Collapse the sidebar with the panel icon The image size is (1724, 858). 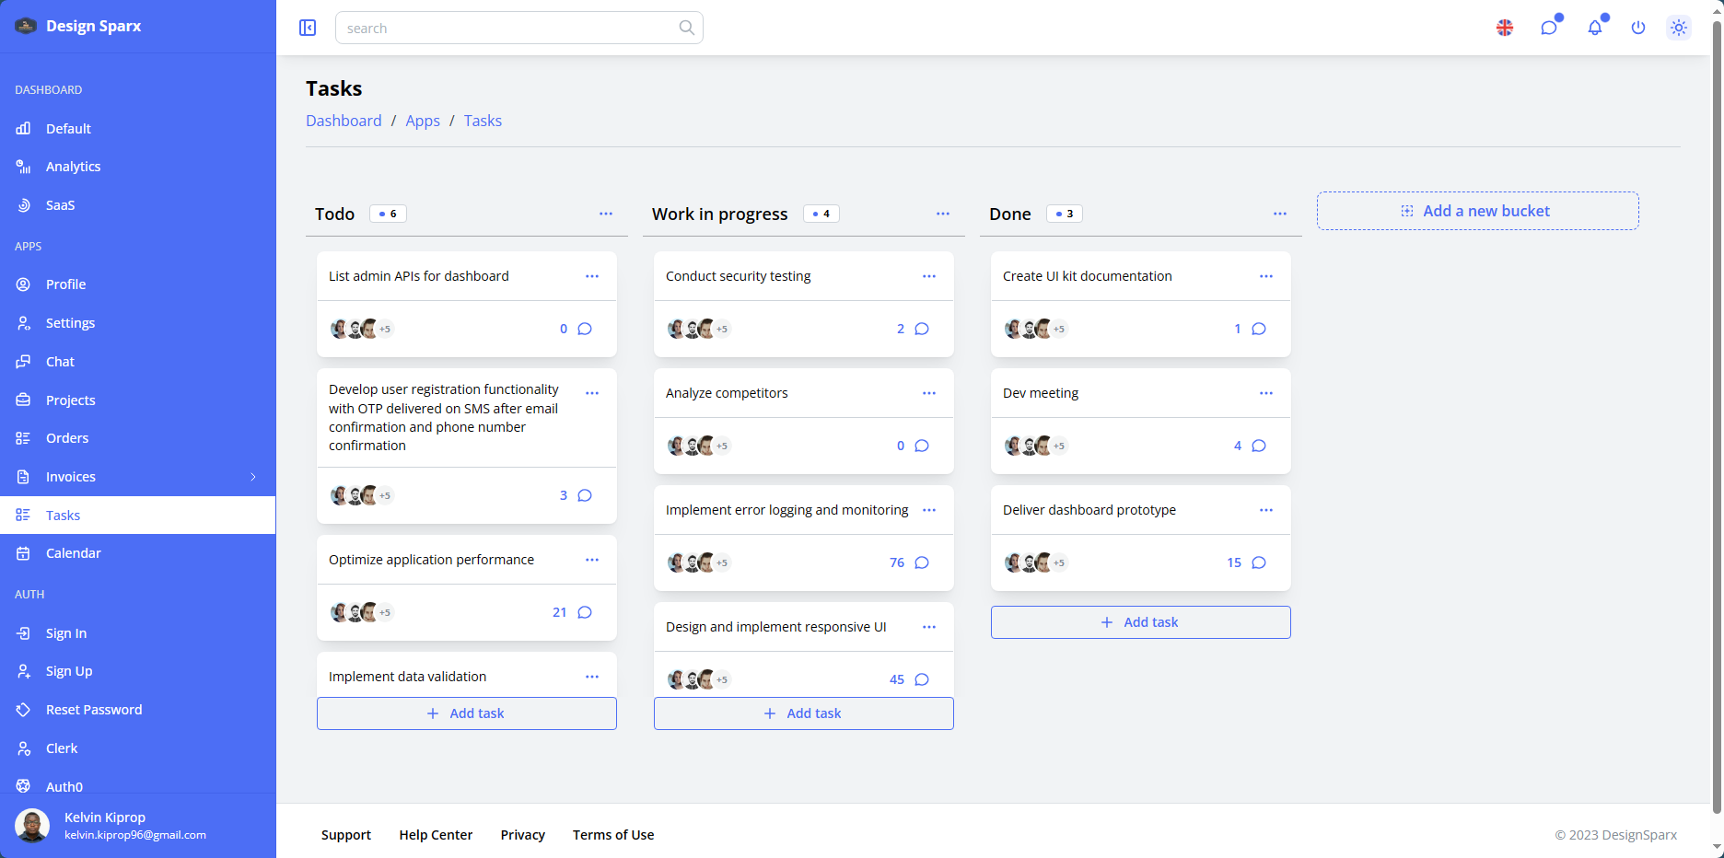pyautogui.click(x=308, y=28)
